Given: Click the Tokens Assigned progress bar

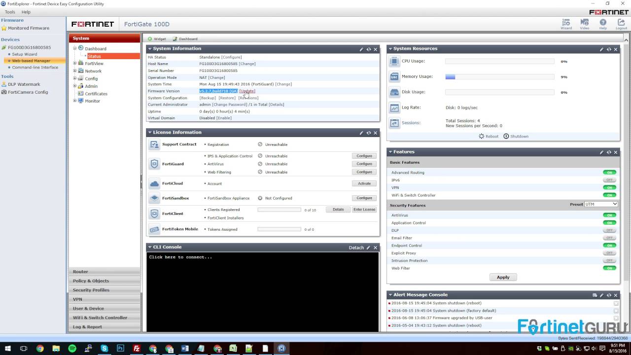Looking at the screenshot, I should pos(279,229).
